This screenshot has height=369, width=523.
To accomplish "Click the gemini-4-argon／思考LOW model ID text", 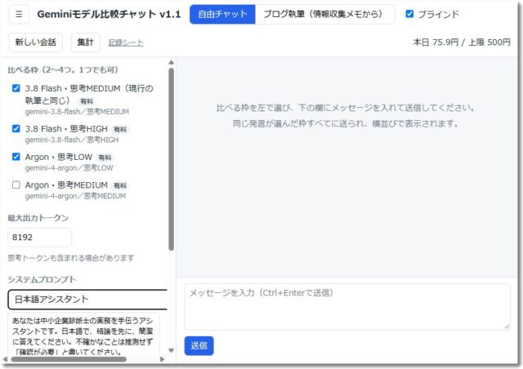I will coord(69,168).
